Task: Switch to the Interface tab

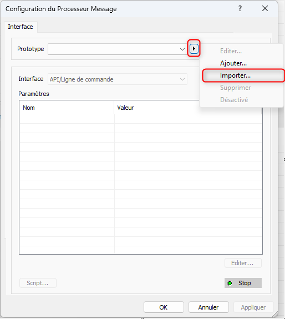Action: (21, 27)
